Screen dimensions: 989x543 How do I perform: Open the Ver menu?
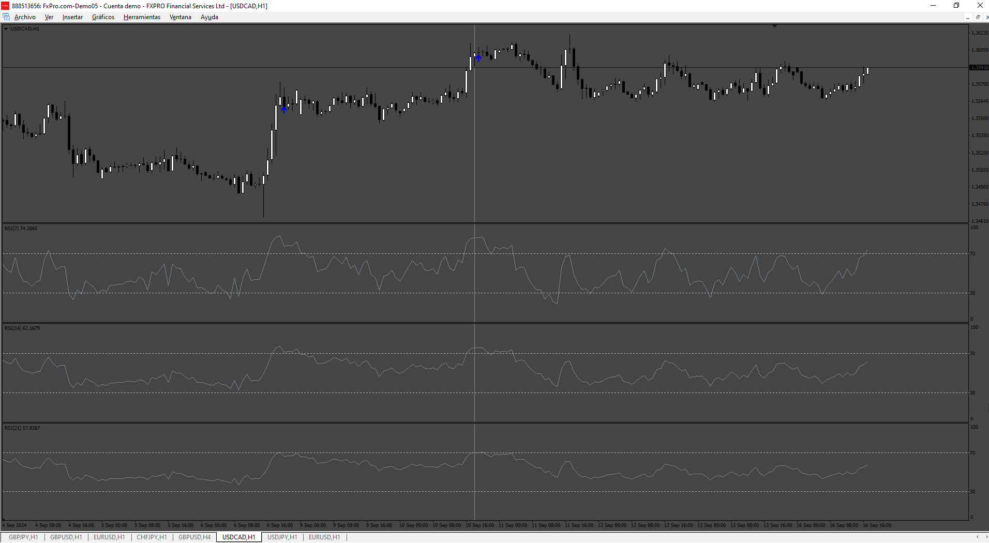click(49, 17)
